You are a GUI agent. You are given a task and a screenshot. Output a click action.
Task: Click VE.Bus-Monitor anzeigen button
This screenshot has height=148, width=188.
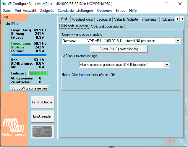point(29,88)
